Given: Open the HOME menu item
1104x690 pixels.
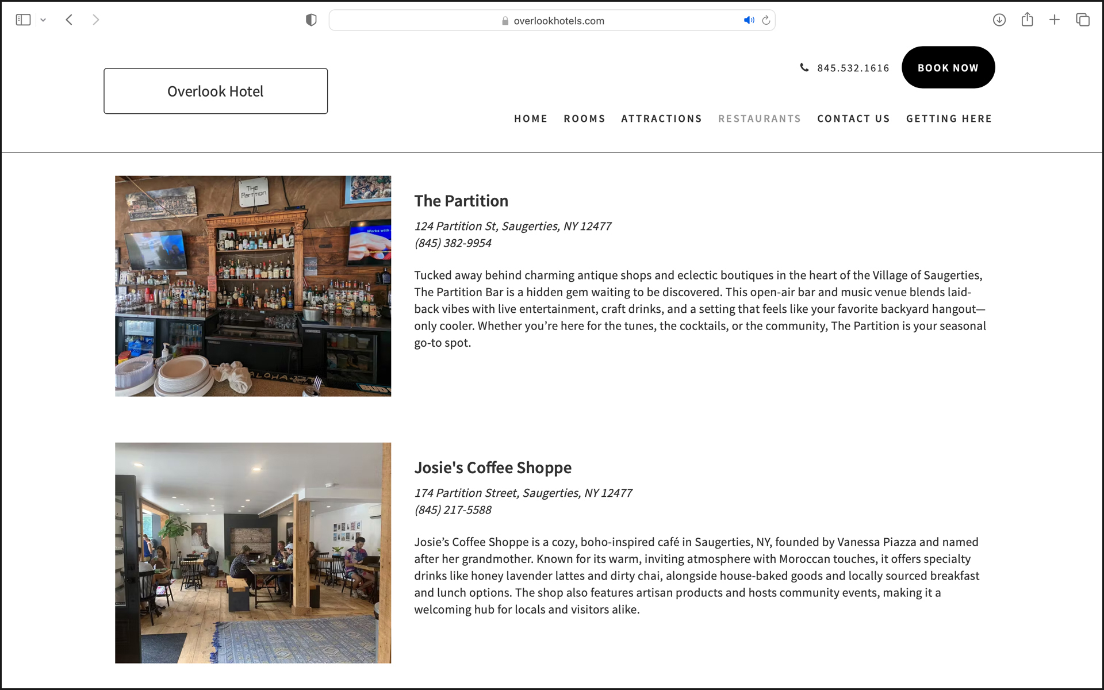Looking at the screenshot, I should (x=531, y=118).
